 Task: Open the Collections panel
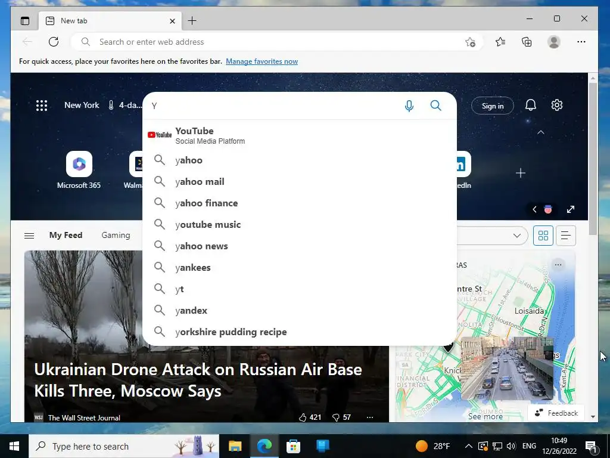tap(527, 42)
